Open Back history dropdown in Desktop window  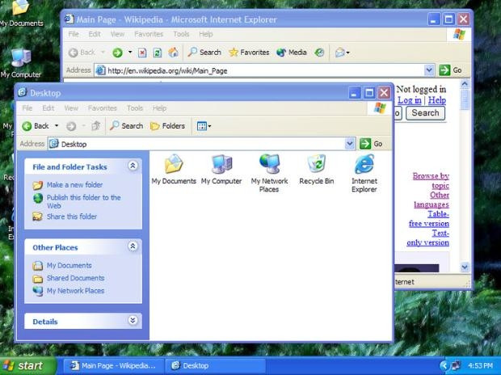[57, 125]
